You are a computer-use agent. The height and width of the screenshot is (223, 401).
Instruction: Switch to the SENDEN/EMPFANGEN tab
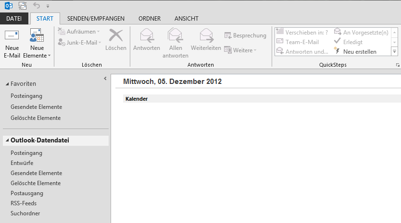click(x=96, y=19)
